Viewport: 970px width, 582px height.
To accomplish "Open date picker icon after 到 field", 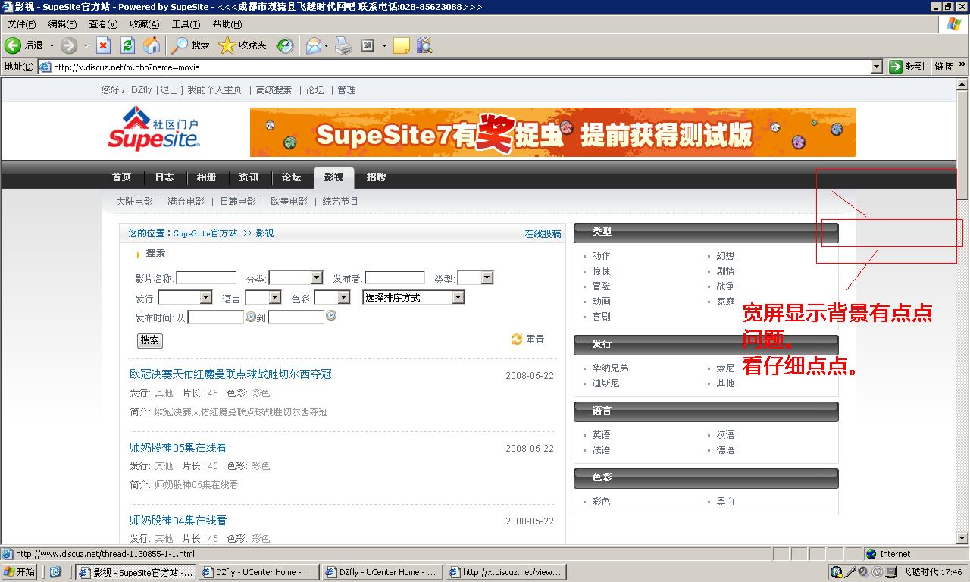I will 331,315.
